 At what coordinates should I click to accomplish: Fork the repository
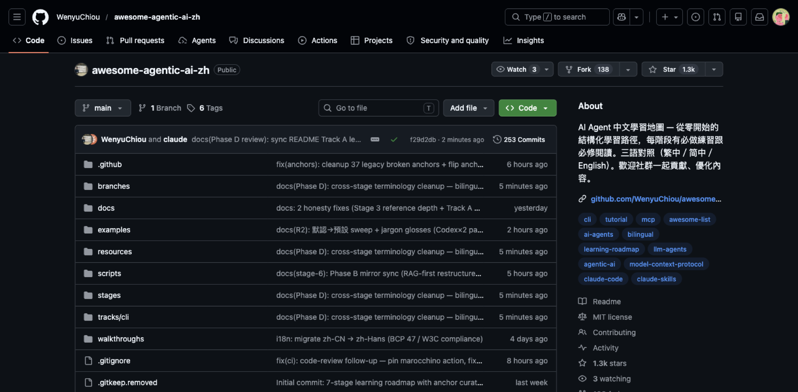589,69
